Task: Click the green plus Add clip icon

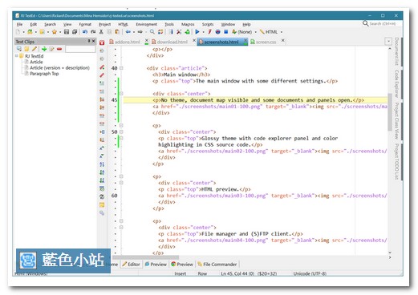Action: (44, 49)
